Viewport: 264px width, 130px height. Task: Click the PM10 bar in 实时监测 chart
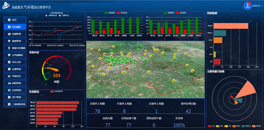(231, 26)
